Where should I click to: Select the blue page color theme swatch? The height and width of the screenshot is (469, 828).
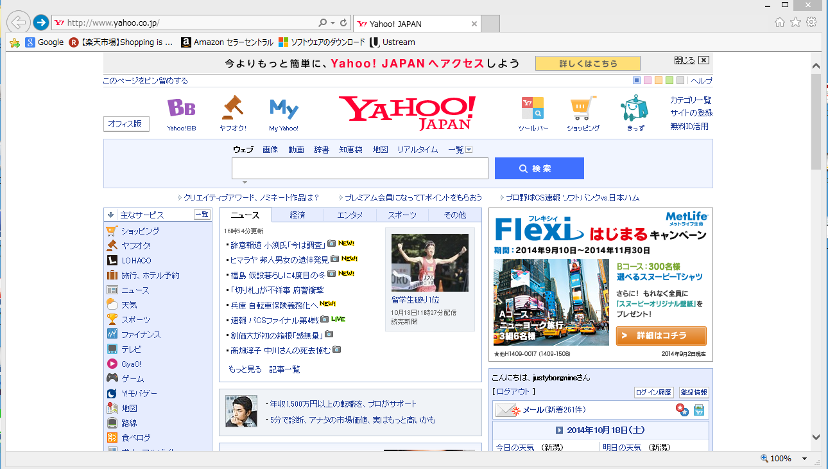click(637, 80)
